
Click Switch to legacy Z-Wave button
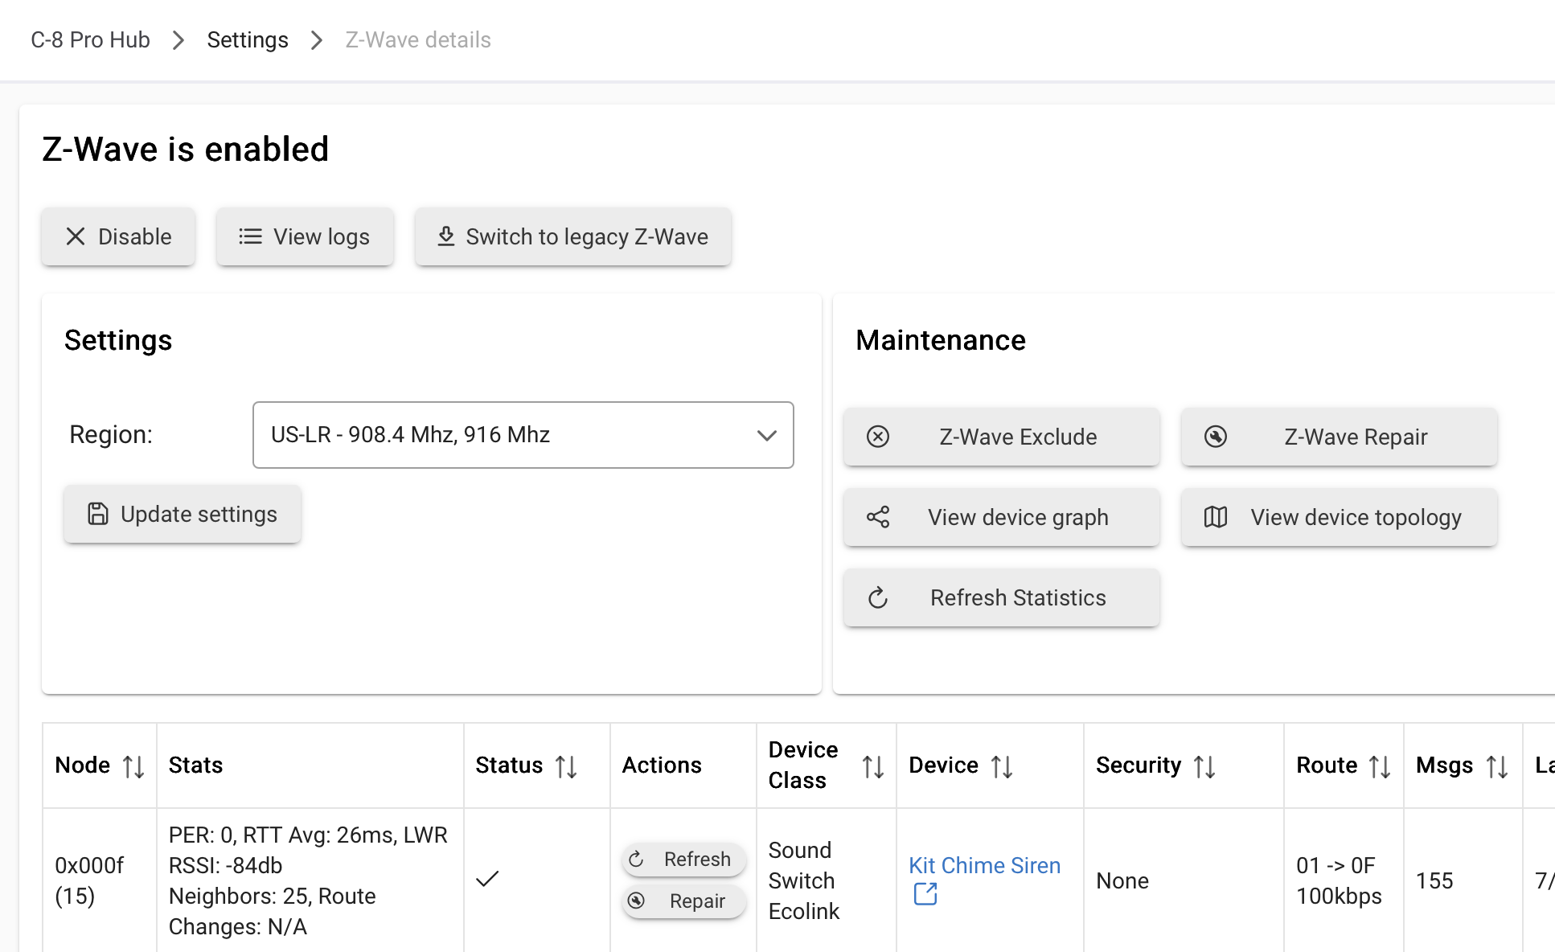[x=573, y=236]
